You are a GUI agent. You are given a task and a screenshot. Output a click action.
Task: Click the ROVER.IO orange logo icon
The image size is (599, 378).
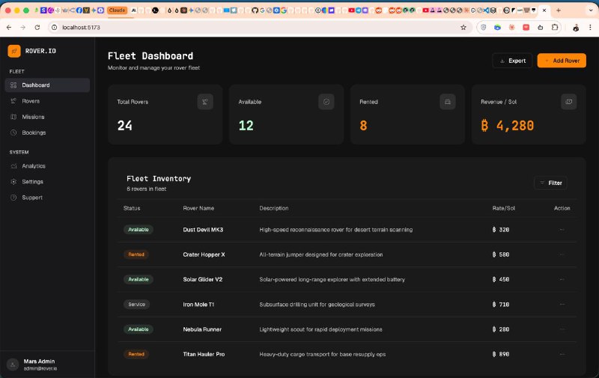14,51
